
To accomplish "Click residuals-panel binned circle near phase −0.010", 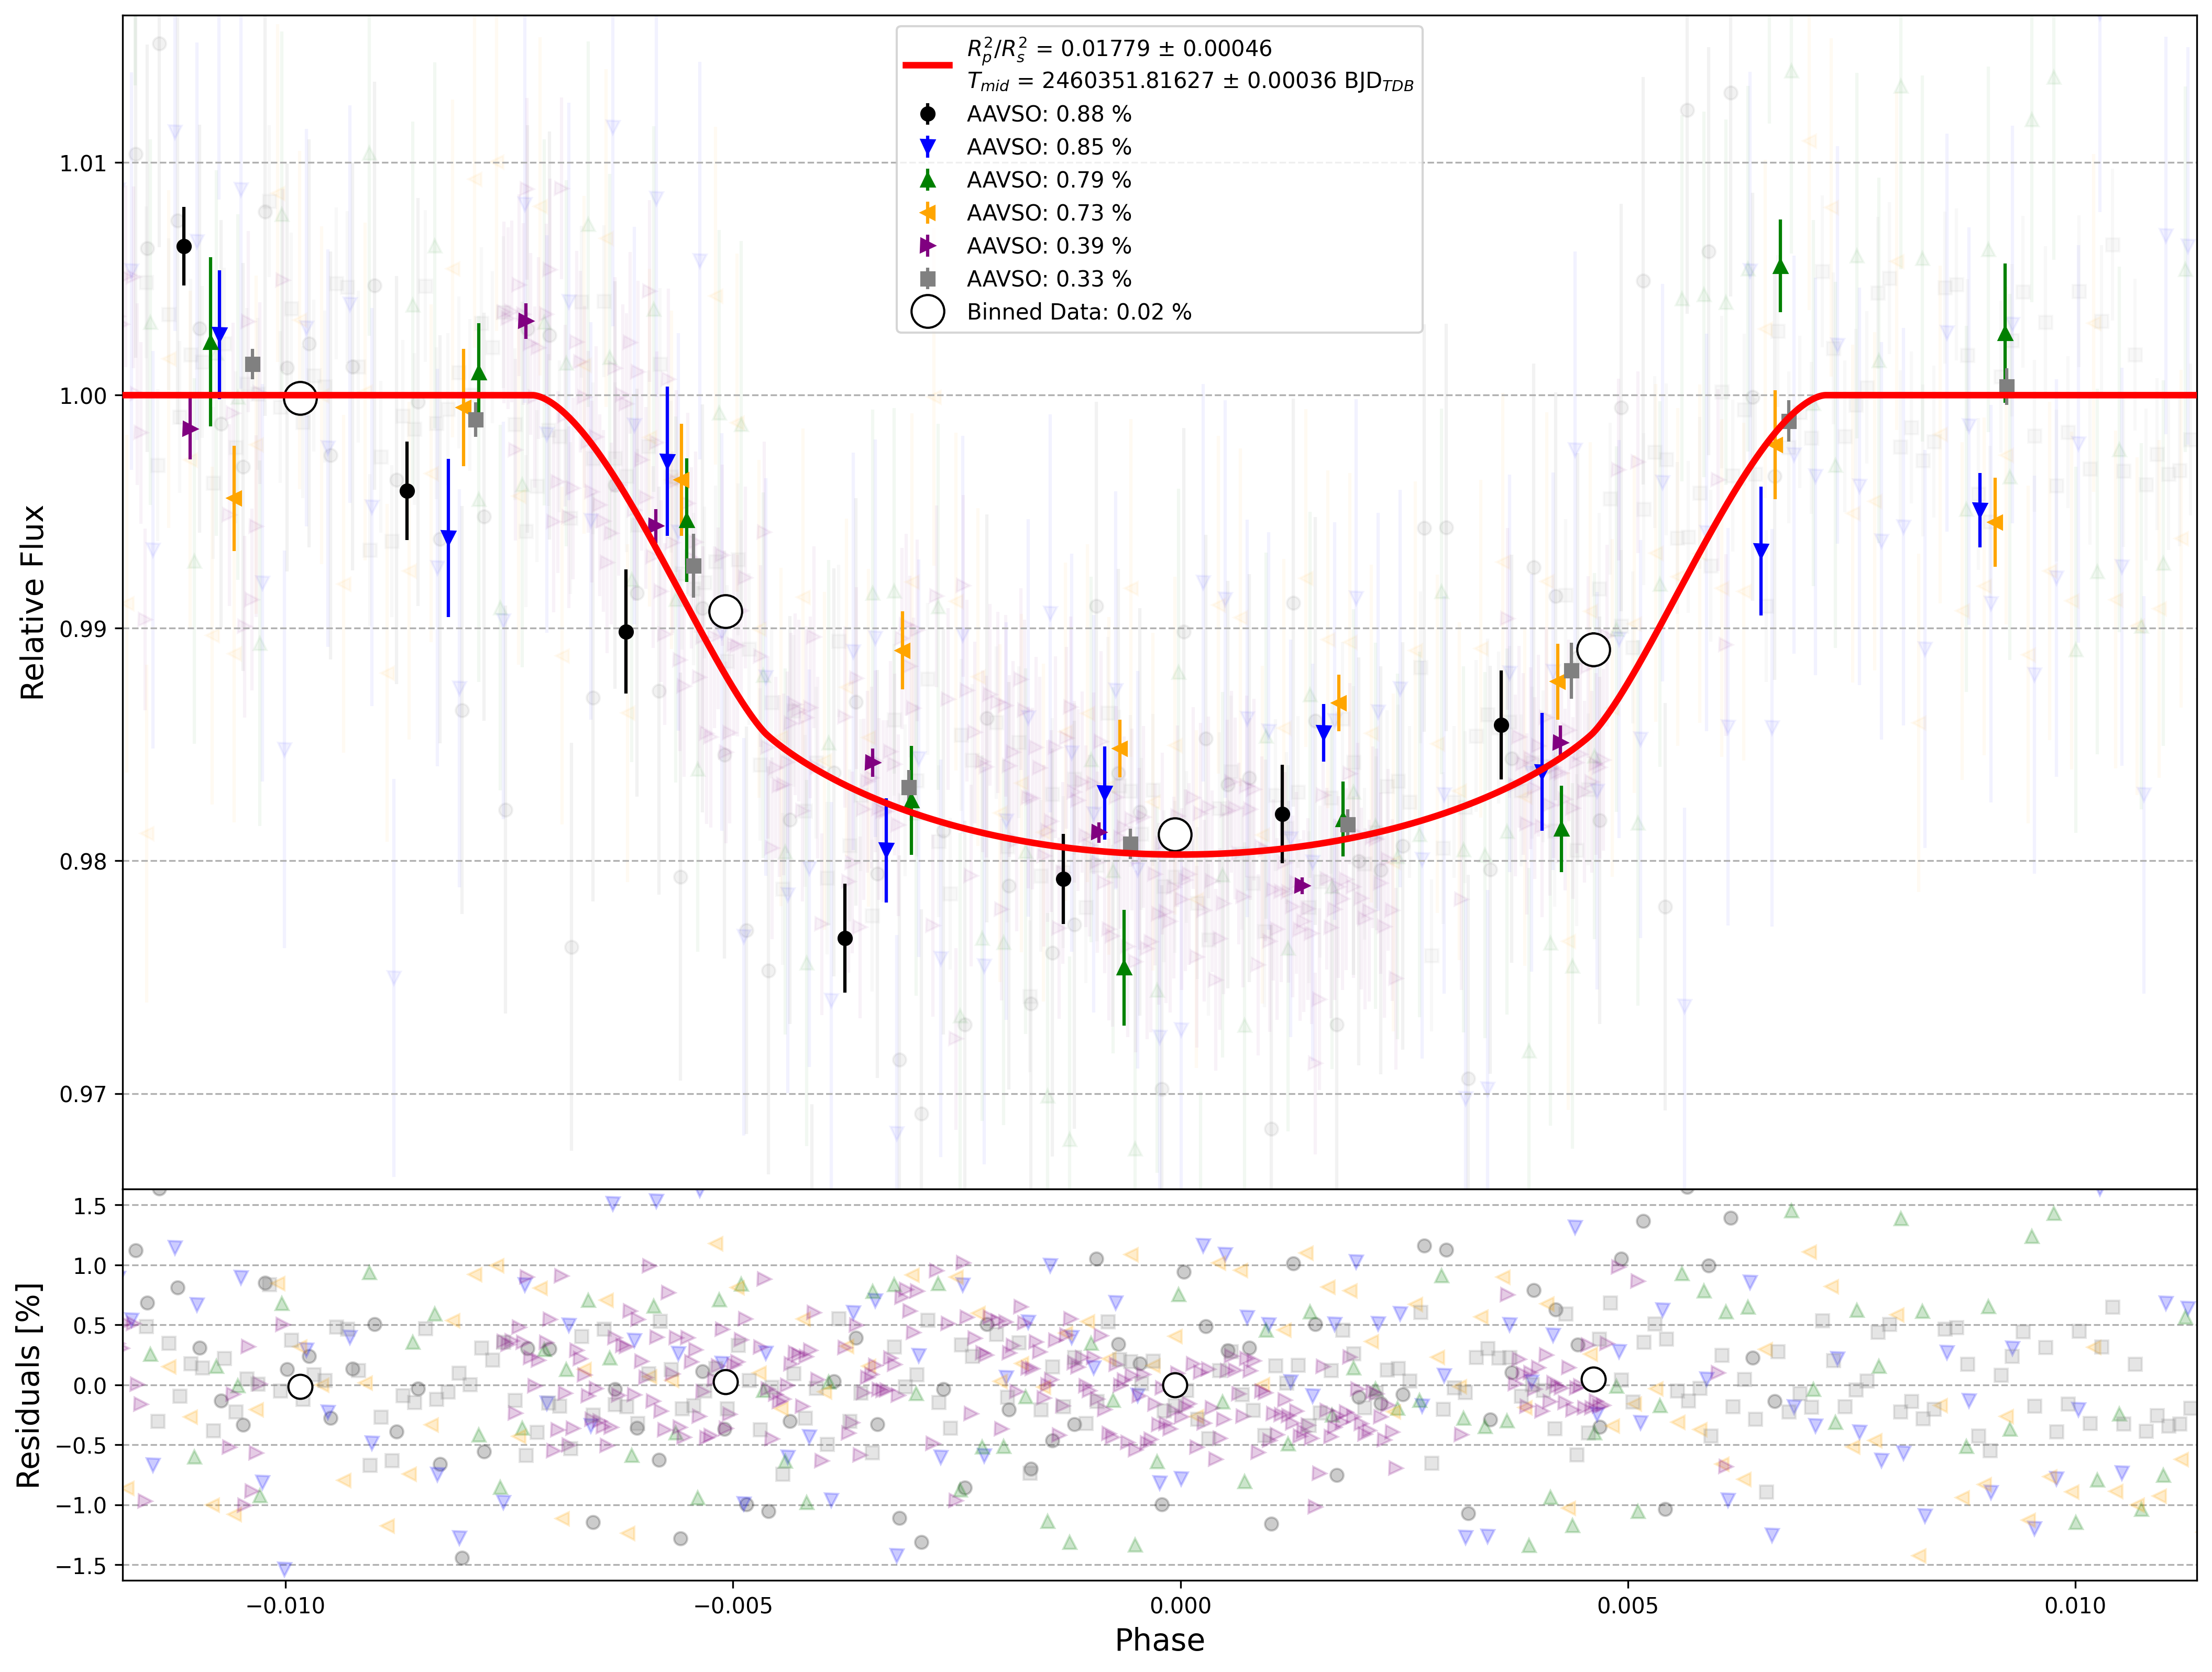I will pyautogui.click(x=300, y=1386).
